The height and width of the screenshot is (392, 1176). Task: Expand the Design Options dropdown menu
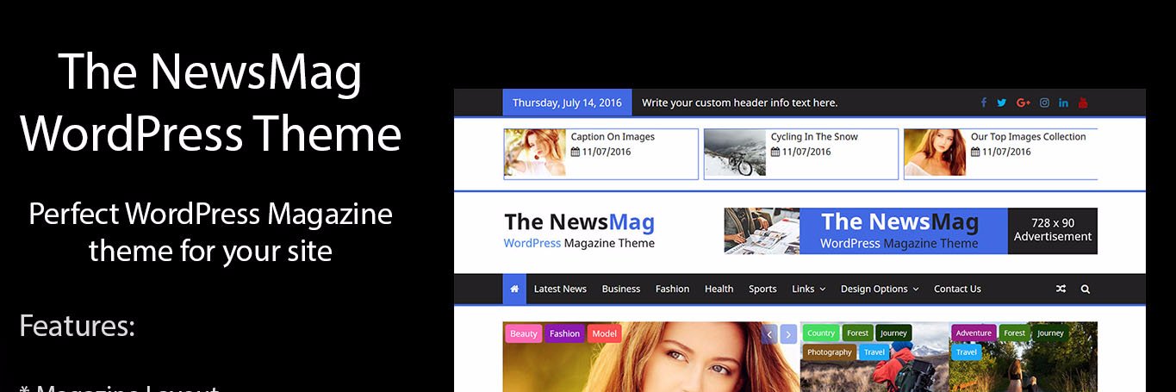pyautogui.click(x=880, y=289)
